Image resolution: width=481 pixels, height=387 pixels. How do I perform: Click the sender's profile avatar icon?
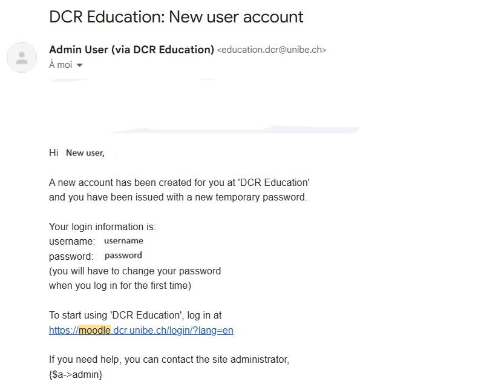[x=22, y=58]
